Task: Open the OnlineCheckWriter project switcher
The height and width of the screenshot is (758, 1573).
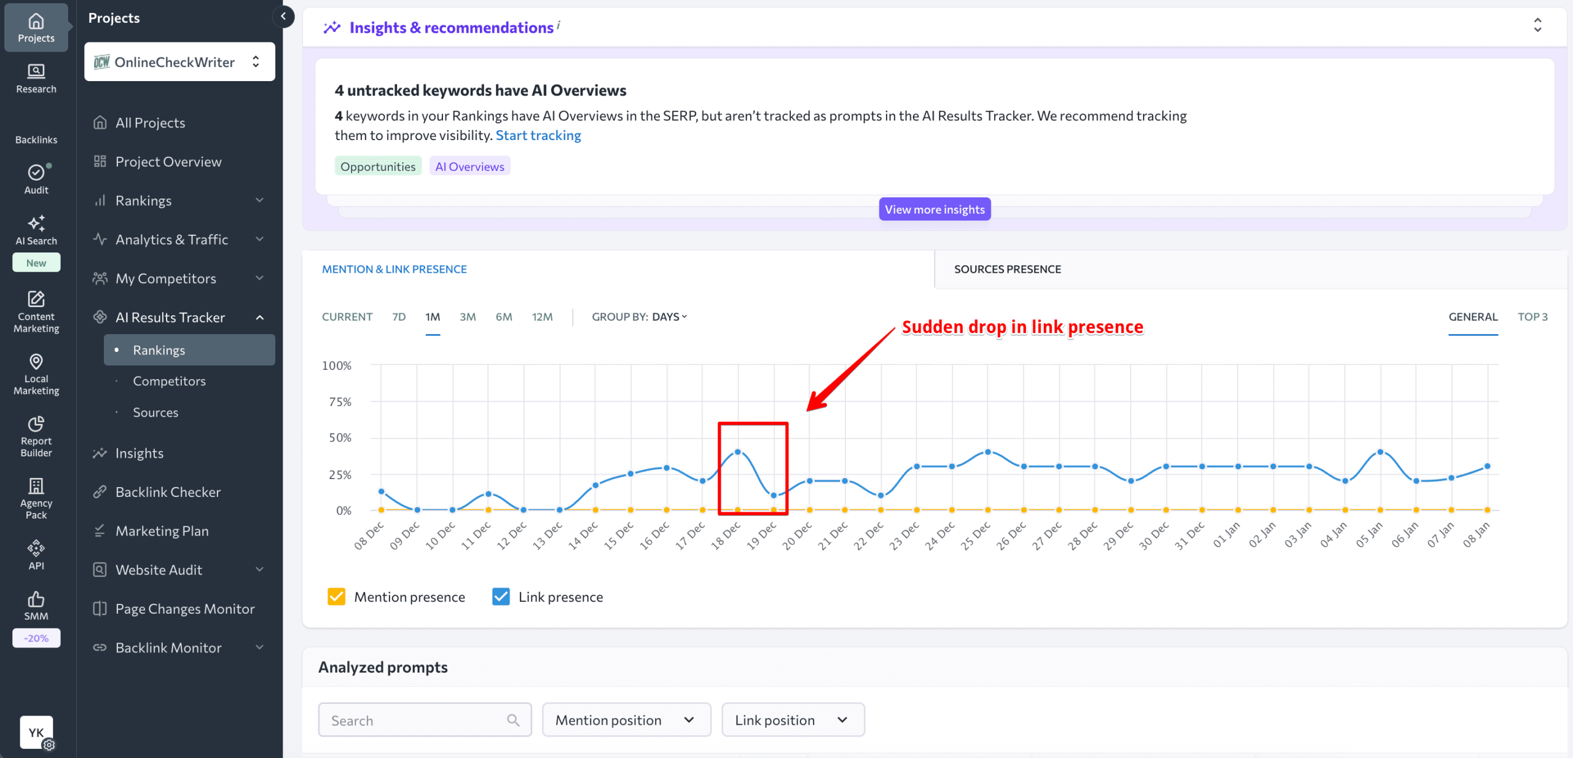Action: [179, 61]
